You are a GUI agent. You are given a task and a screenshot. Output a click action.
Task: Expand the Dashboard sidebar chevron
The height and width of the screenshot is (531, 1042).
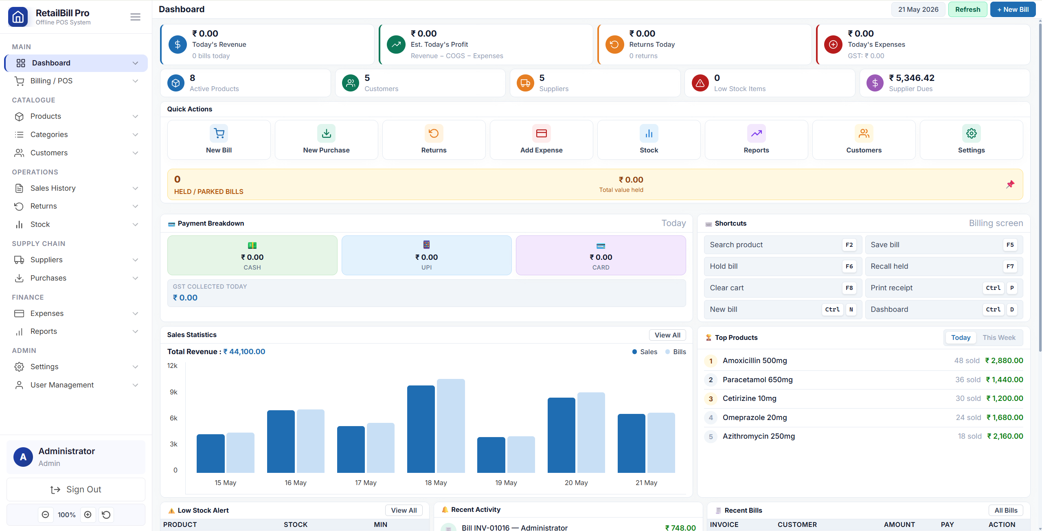(135, 63)
